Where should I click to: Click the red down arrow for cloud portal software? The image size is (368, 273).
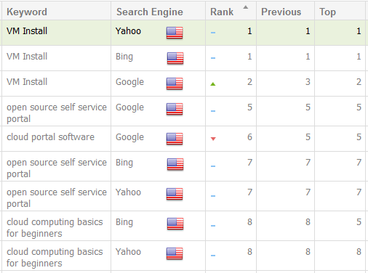[213, 139]
